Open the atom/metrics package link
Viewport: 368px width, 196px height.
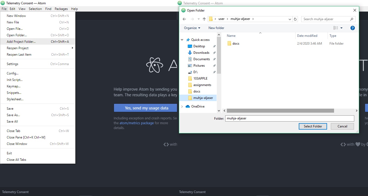coord(137,123)
